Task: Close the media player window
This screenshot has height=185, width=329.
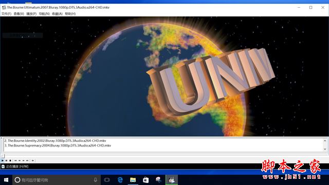Action: pos(323,7)
